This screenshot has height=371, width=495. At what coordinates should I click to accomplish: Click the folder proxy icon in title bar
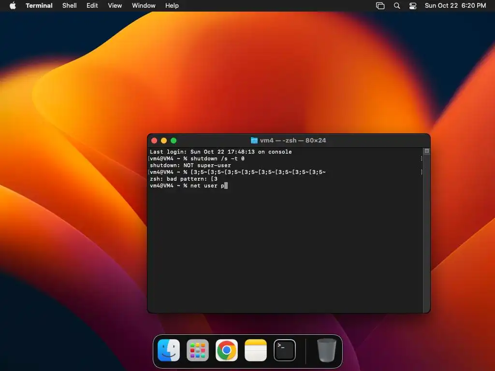pyautogui.click(x=254, y=141)
